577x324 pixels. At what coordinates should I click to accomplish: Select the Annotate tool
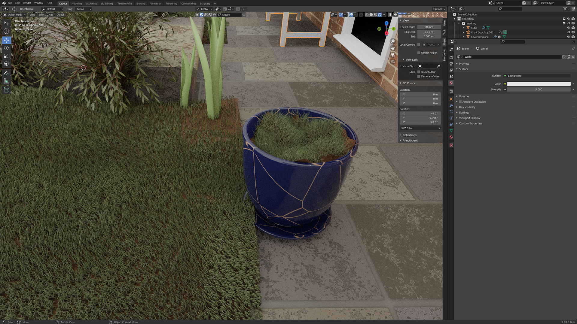[6, 73]
